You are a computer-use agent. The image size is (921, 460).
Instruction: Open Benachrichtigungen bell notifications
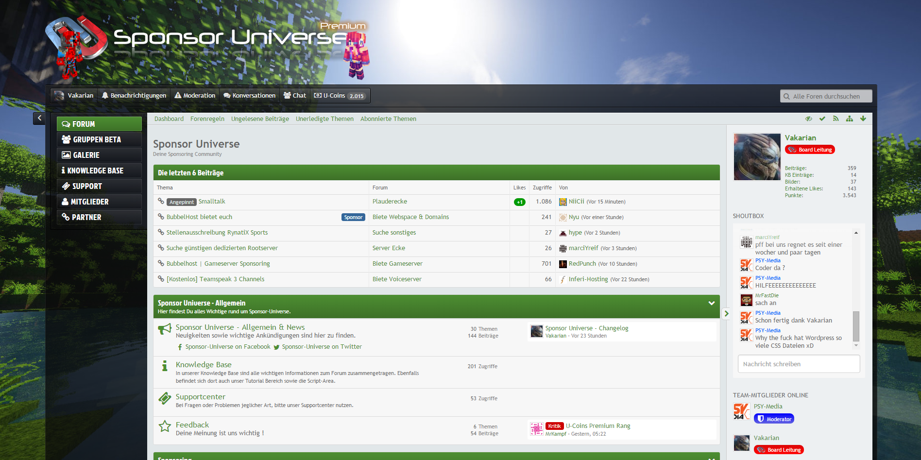click(134, 96)
